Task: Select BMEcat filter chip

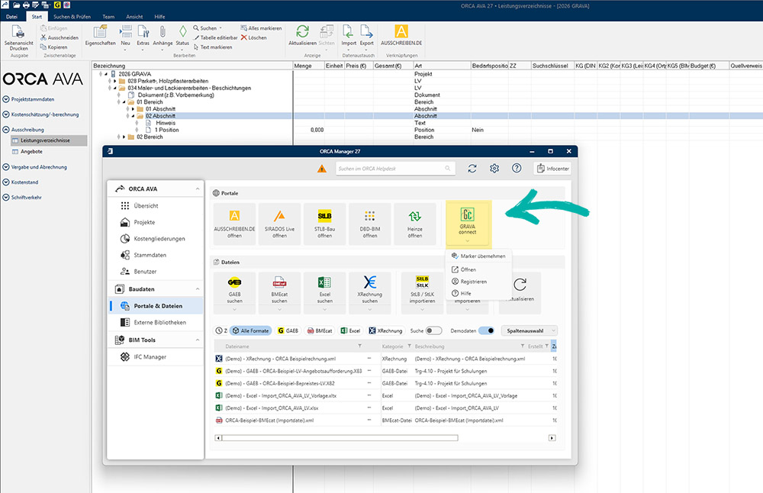Action: click(320, 331)
